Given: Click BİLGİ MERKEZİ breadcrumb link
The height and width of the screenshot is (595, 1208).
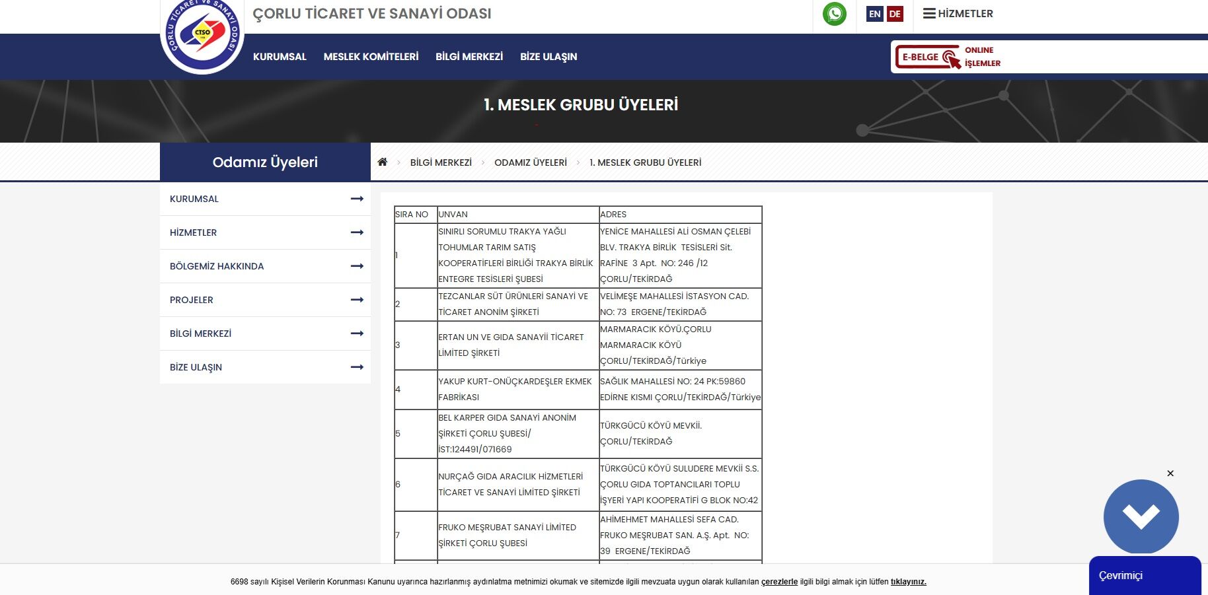Looking at the screenshot, I should tap(441, 162).
